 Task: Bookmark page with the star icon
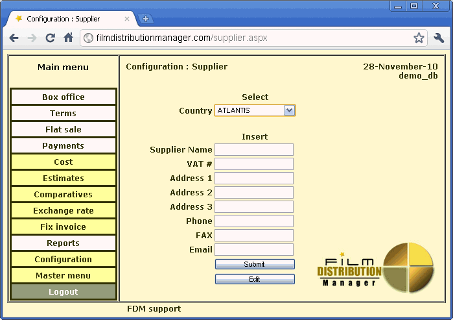[x=419, y=38]
